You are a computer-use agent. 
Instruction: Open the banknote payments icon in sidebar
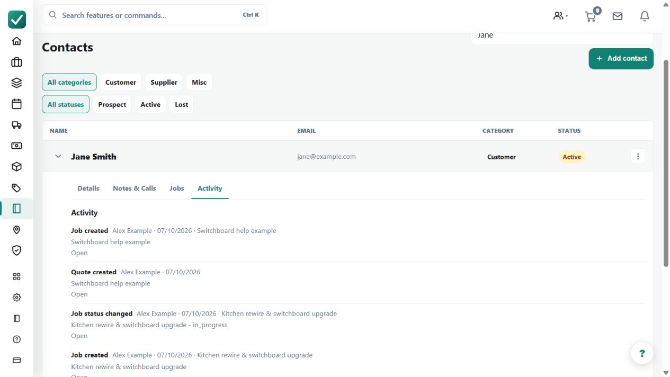pos(16,146)
